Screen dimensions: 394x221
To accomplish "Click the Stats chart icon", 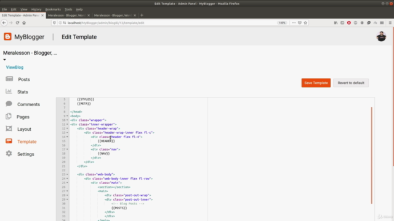I will point(9,91).
